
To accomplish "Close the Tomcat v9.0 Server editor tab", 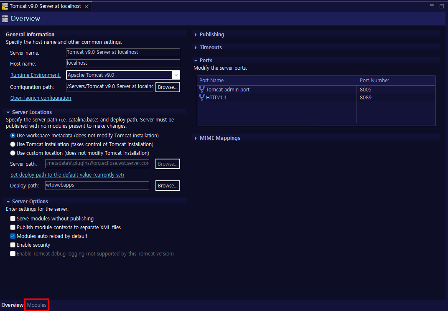I will click(x=87, y=6).
